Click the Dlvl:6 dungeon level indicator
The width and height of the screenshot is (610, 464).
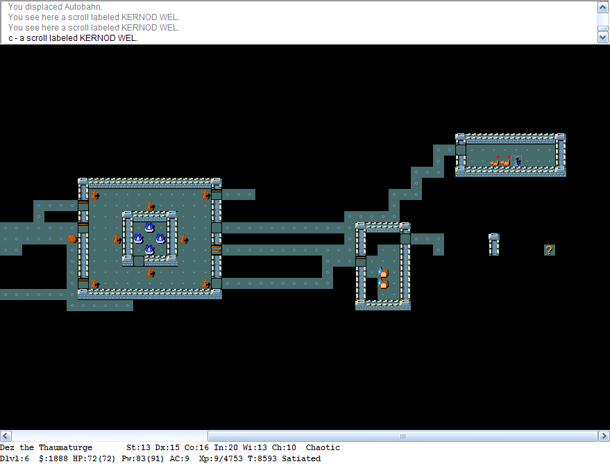[15, 458]
